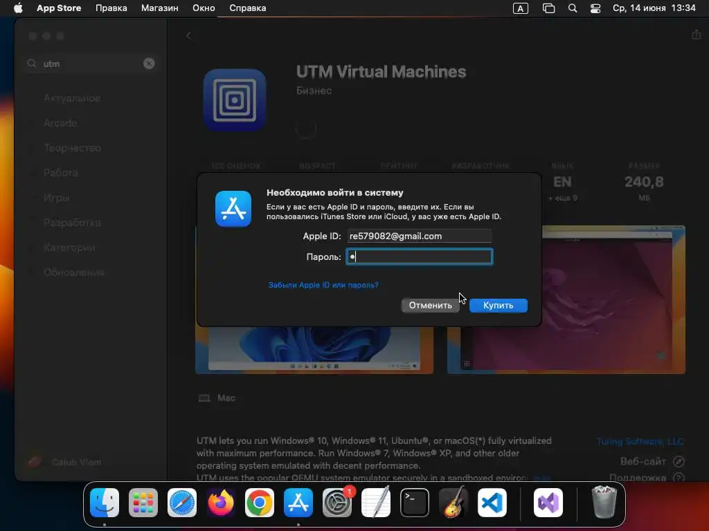This screenshot has width=709, height=531.
Task: Open Finder from the Dock
Action: click(x=105, y=503)
